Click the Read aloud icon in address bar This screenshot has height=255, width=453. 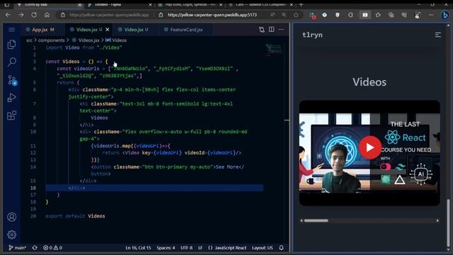tap(273, 15)
